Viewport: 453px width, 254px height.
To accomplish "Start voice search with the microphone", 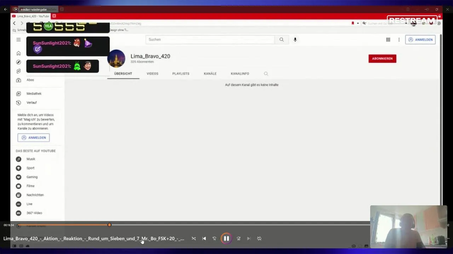I will click(x=295, y=40).
